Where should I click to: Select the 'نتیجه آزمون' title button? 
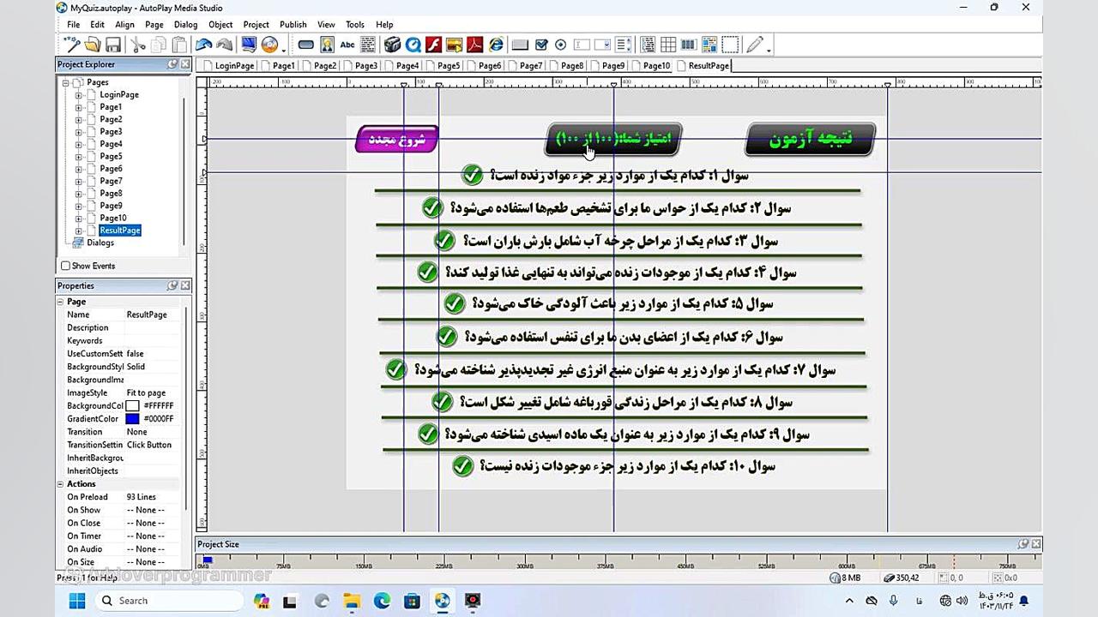810,139
